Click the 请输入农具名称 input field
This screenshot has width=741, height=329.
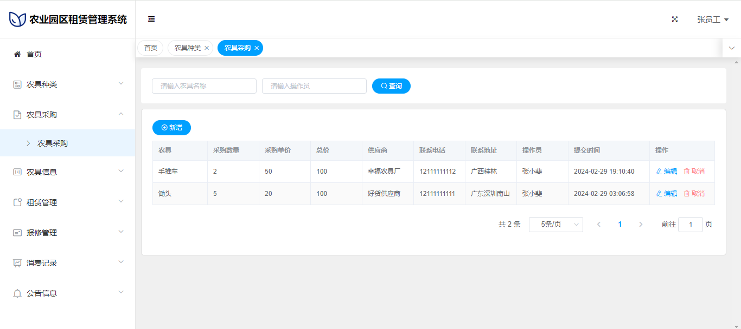pyautogui.click(x=204, y=86)
